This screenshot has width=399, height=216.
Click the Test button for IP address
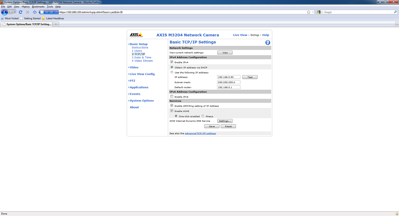[250, 77]
